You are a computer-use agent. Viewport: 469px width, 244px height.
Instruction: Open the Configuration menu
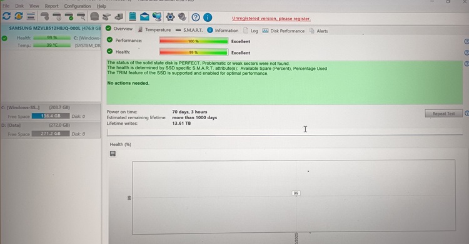77,6
